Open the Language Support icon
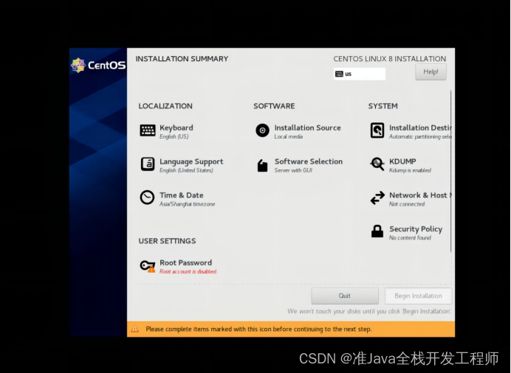Image resolution: width=511 pixels, height=373 pixels. coord(147,164)
